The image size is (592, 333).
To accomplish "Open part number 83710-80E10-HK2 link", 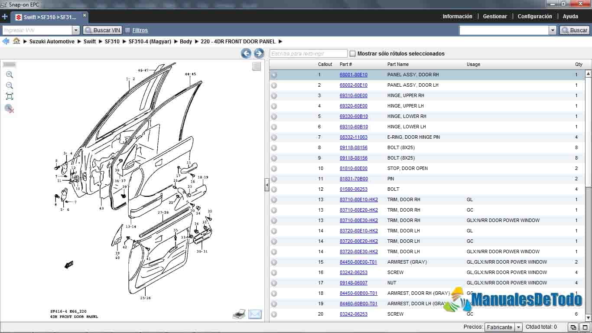I will pyautogui.click(x=358, y=200).
